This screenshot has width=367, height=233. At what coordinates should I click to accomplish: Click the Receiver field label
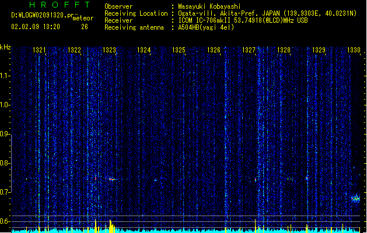[118, 20]
